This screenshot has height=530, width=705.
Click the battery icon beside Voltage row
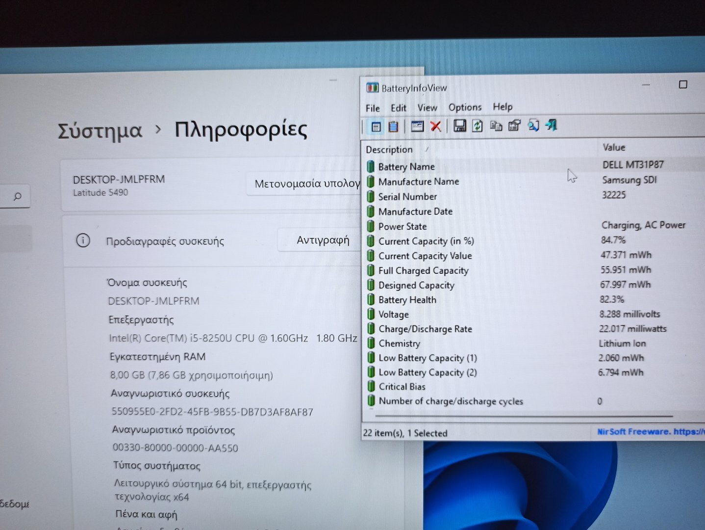(x=371, y=314)
